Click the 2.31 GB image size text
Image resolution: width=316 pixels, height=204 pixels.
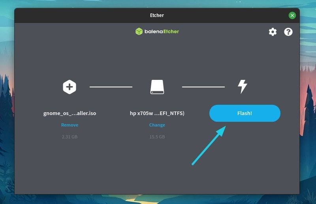pos(70,137)
